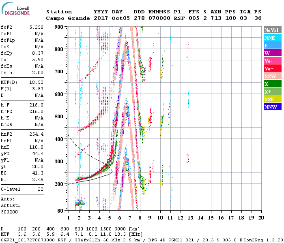Viewport: 284px width, 243px height.
Task: Click the E blue legend swatch
Action: tap(273, 45)
